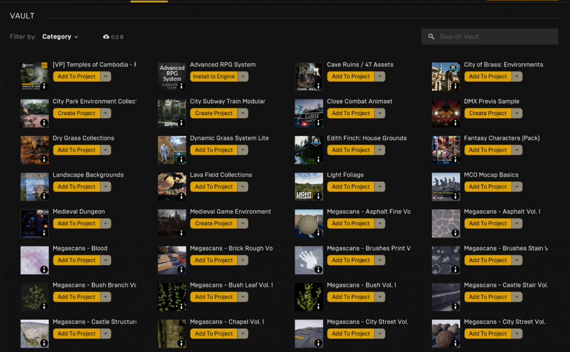Screen dimensions: 570x352
Task: Open the City Subway Train Modular thumbnail
Action: pos(171,113)
